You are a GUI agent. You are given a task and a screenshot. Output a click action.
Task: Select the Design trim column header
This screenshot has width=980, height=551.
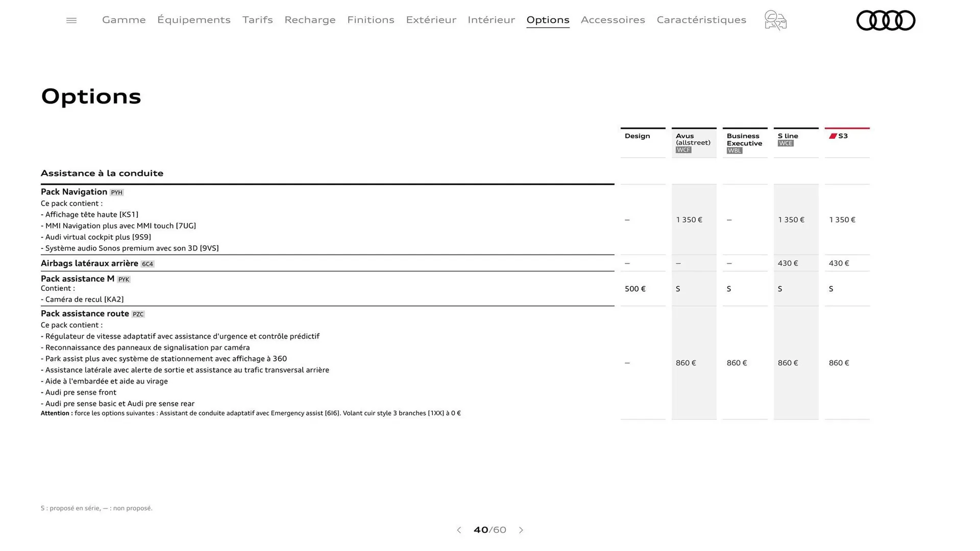tap(636, 136)
